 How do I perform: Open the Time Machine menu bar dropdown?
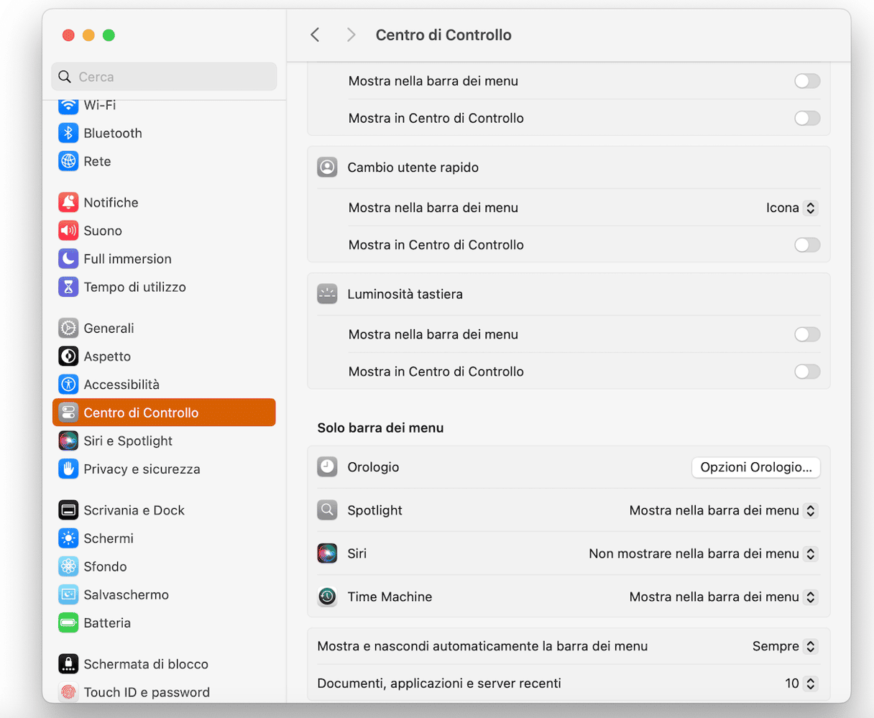(x=723, y=597)
